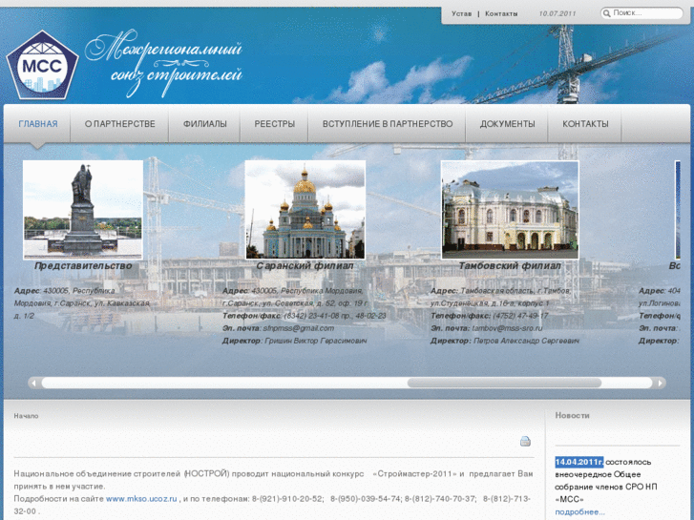Viewport: 694px width, 520px height.
Task: Click the horizontal carousel scrollbar thumb
Action: (x=504, y=383)
